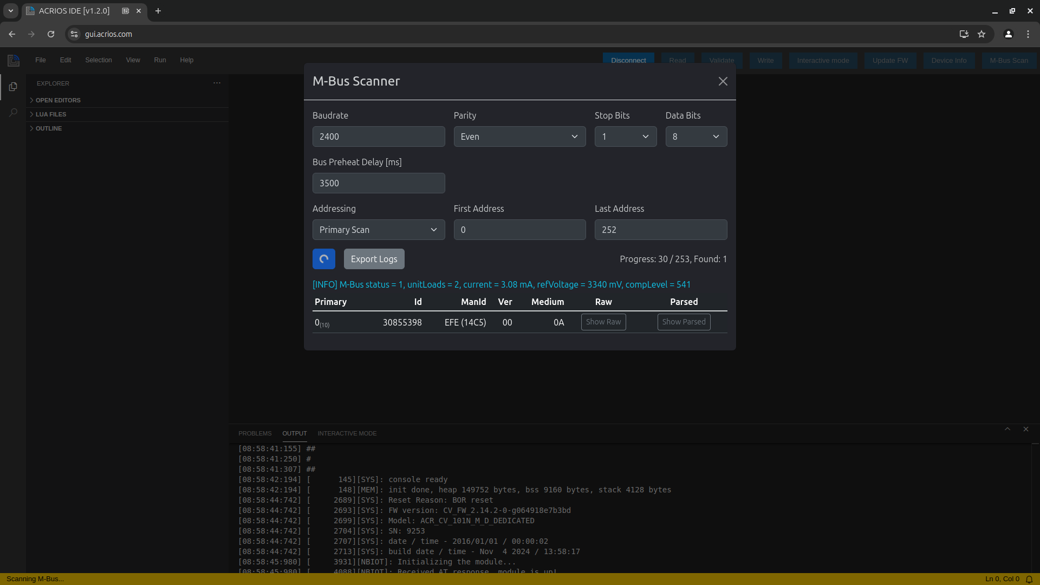The width and height of the screenshot is (1040, 585).
Task: Open the Explorer icon in the activity bar
Action: point(12,87)
